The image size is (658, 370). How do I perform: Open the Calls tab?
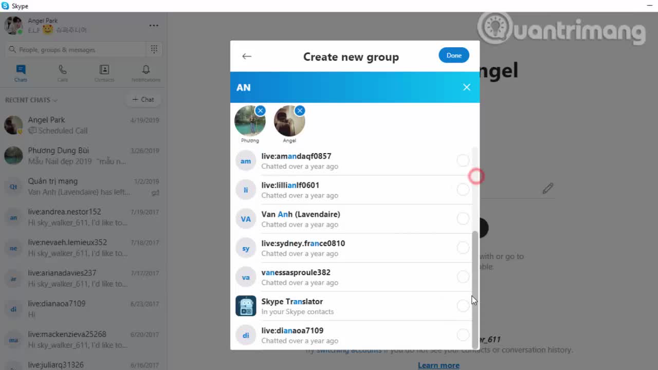click(x=63, y=73)
